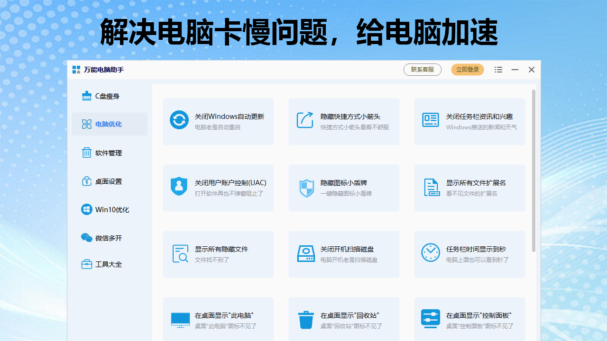This screenshot has height=341, width=607.
Task: Switch to the 软件管理 sidebar tab
Action: (110, 153)
